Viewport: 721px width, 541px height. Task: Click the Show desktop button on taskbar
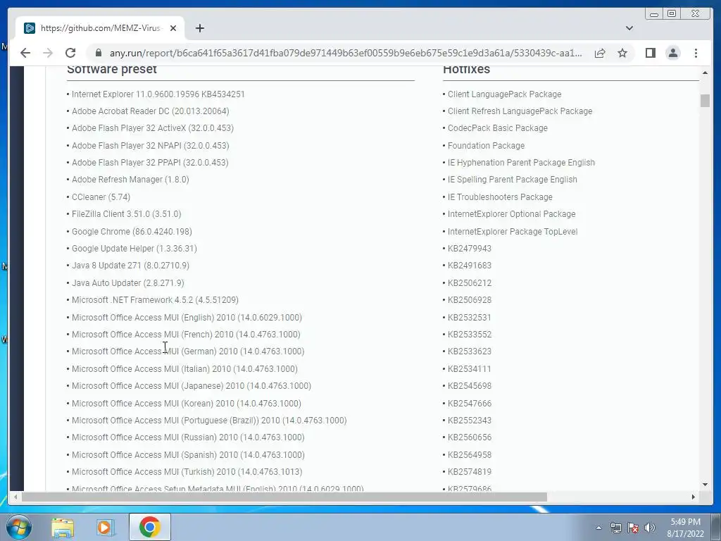click(x=716, y=527)
